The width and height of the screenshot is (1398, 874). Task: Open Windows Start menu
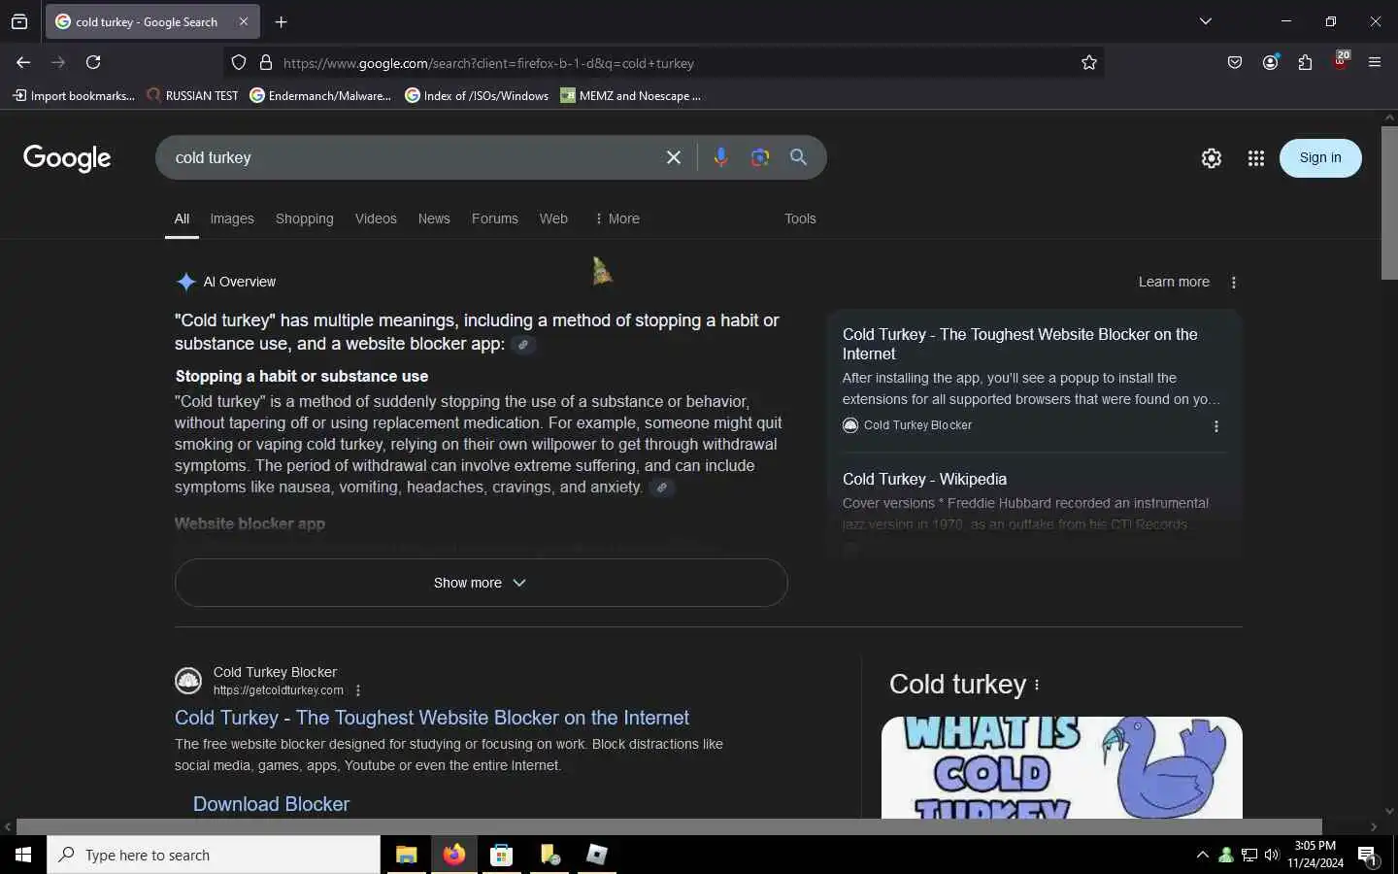coord(23,855)
